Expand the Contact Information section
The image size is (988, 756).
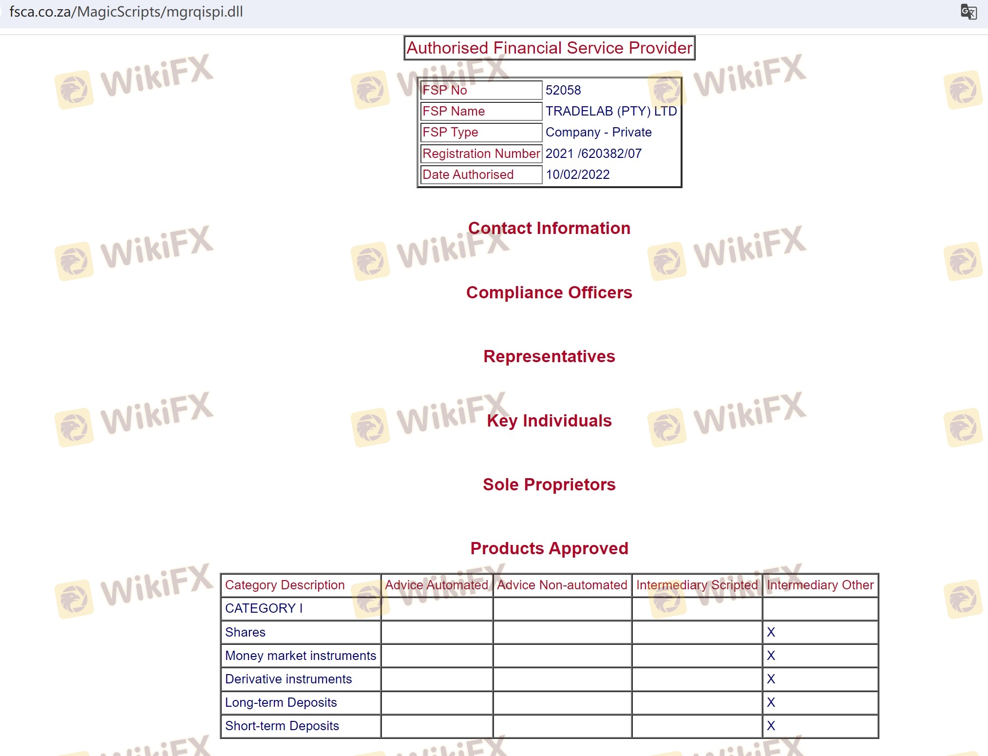(549, 228)
